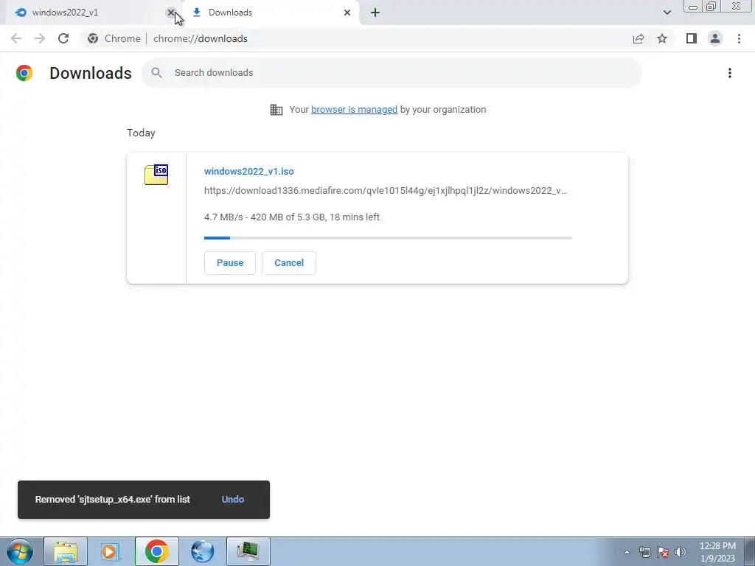
Task: Open a new tab with the plus button
Action: pyautogui.click(x=375, y=13)
